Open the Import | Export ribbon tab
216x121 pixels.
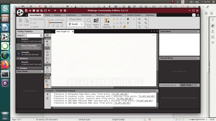point(134,15)
